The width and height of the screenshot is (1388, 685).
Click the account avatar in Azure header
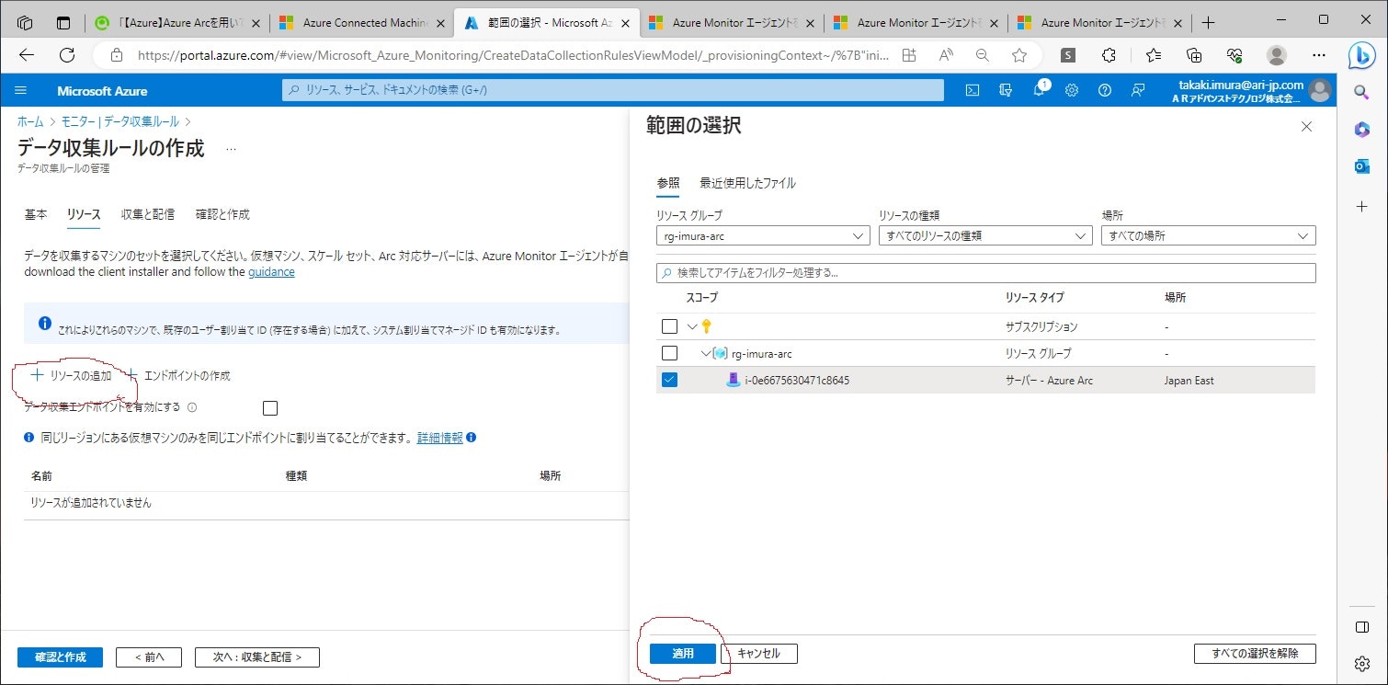(x=1320, y=90)
